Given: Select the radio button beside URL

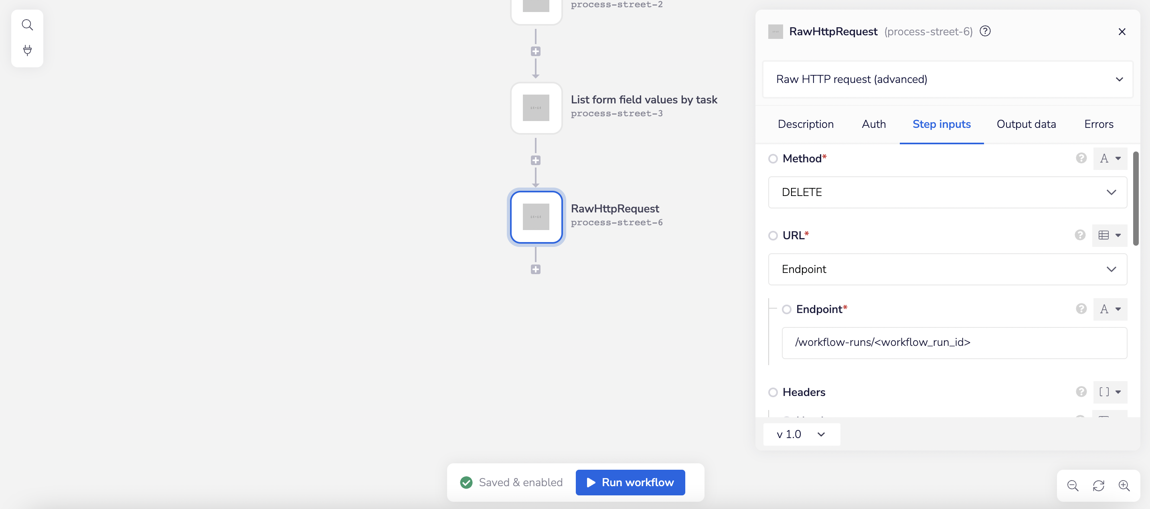Looking at the screenshot, I should (773, 236).
